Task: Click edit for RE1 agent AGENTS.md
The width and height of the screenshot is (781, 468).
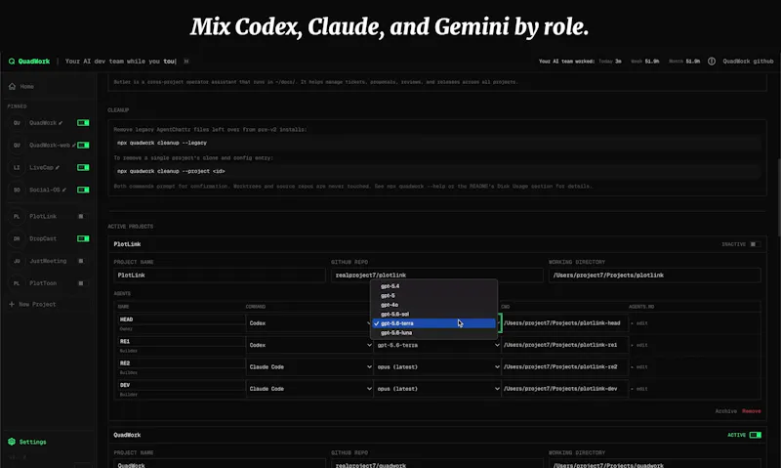Action: (x=642, y=345)
